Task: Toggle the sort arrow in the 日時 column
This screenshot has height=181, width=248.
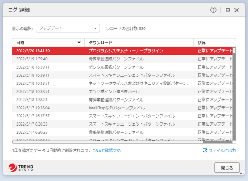Action: pos(79,43)
